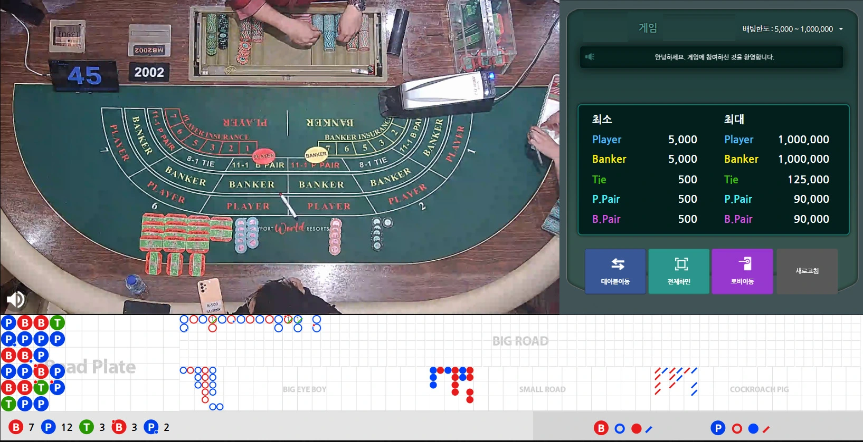
Task: Click the Big Road scoreboard grid
Action: tap(520, 341)
